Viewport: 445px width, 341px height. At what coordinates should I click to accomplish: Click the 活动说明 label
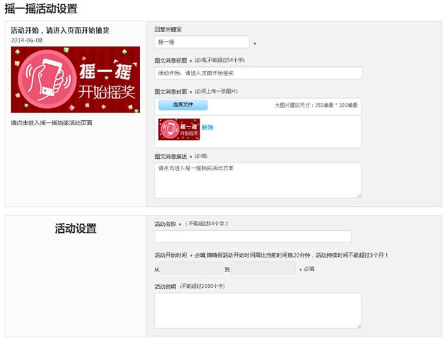165,287
